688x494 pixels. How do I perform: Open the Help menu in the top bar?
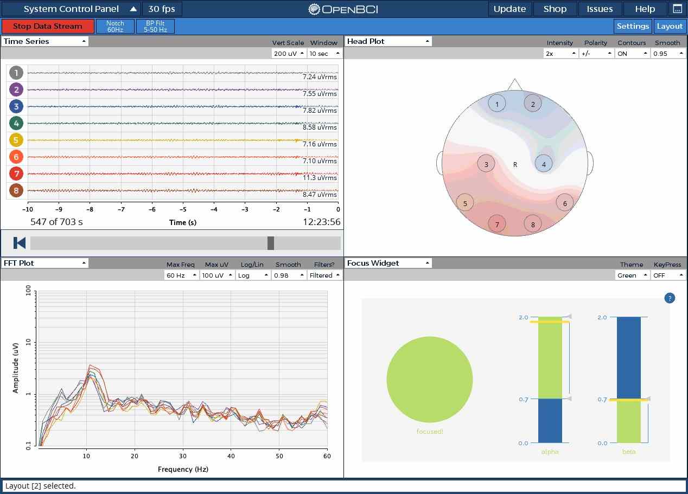tap(644, 9)
